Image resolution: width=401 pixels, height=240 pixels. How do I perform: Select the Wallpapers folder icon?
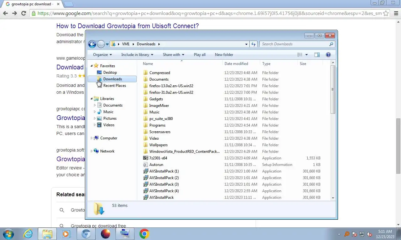coord(145,145)
